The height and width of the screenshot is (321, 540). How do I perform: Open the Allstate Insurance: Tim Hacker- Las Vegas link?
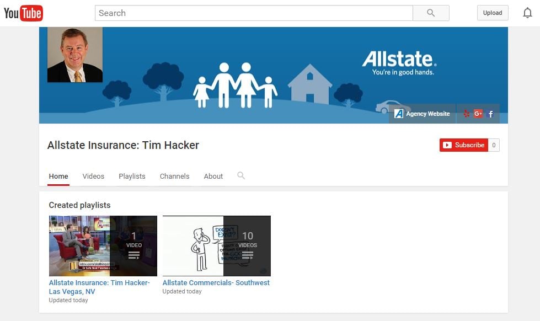pyautogui.click(x=99, y=287)
